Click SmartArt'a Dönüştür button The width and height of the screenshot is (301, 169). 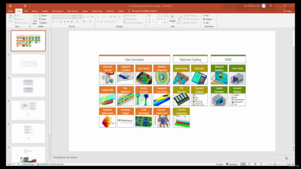click(134, 23)
